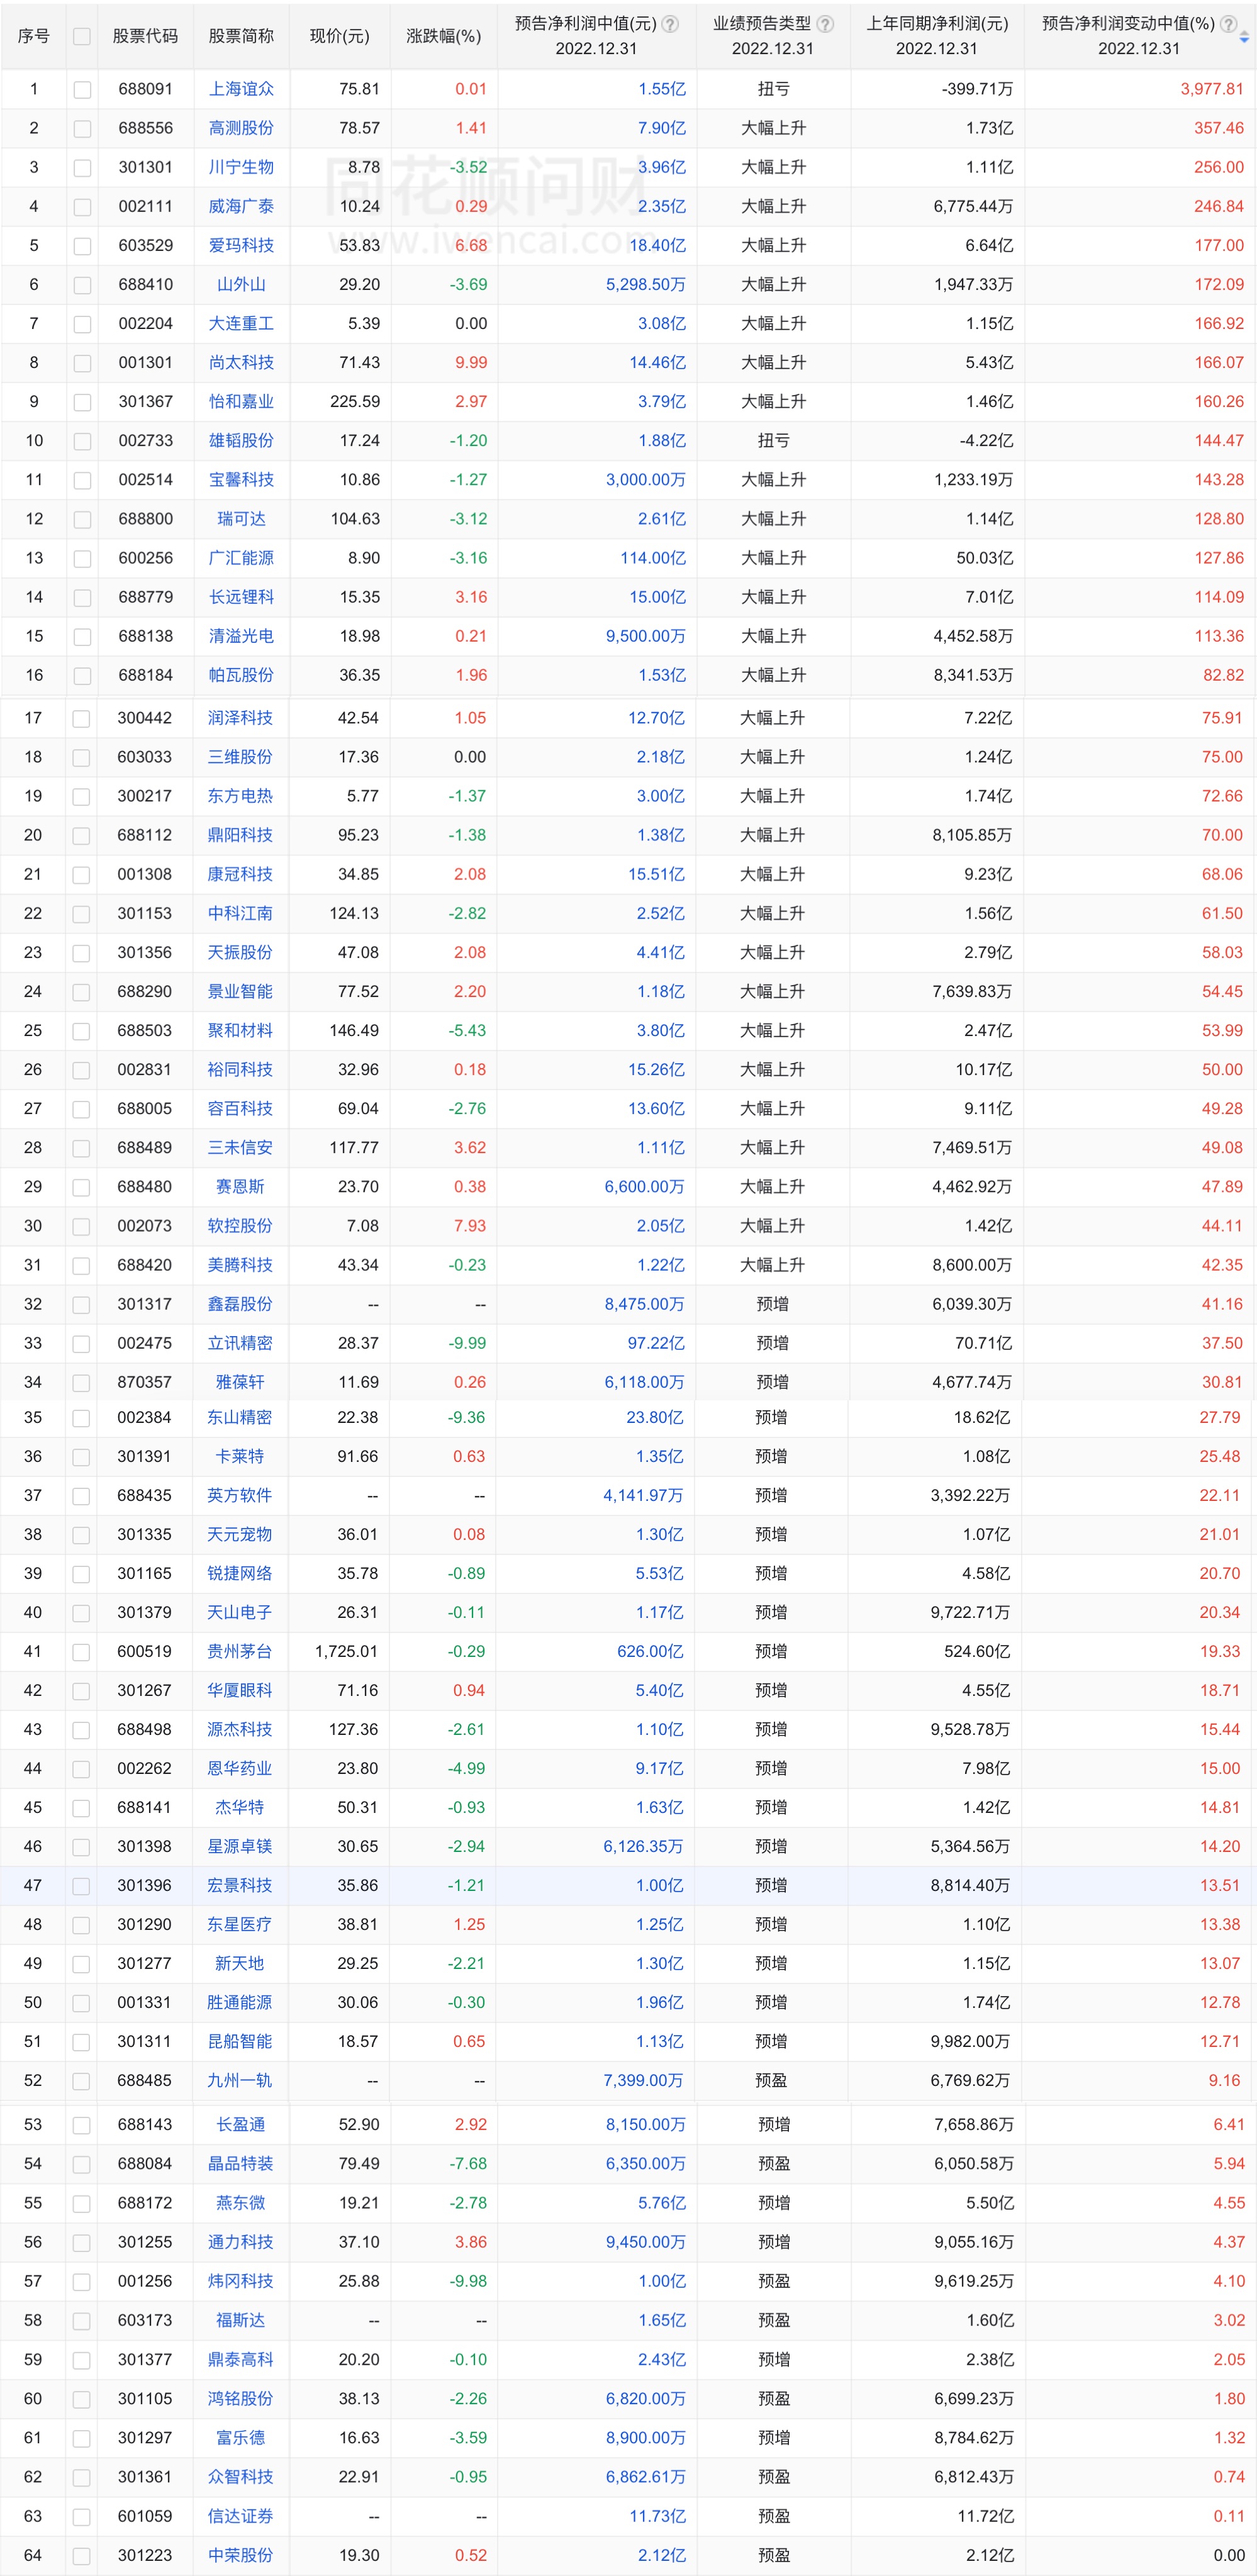
Task: Tick the checkbox for 立讯精密 row
Action: (x=81, y=1345)
